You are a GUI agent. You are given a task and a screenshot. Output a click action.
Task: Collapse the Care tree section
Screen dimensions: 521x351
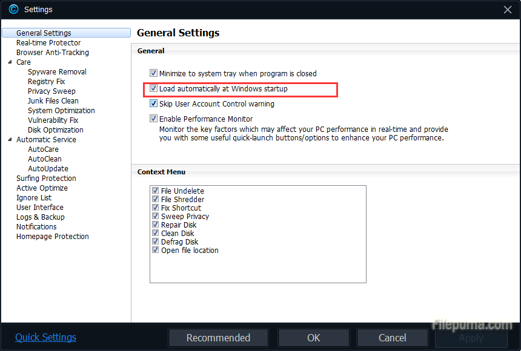click(10, 62)
